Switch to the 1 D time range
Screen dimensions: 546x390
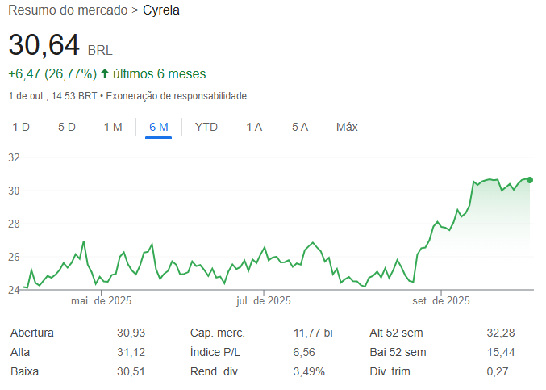coord(21,127)
